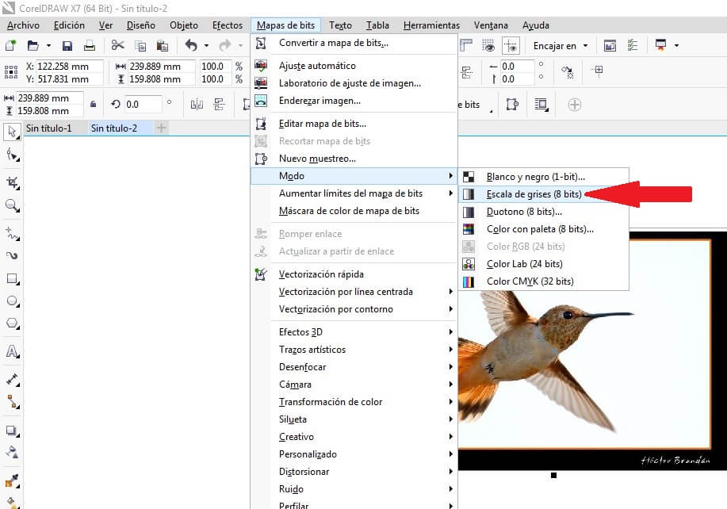This screenshot has width=727, height=509.
Task: Select the Polygon tool
Action: pyautogui.click(x=12, y=323)
